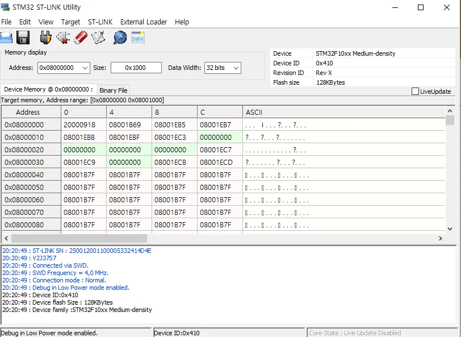Select cell 08001ECB
Image resolution: width=461 pixels, height=337 pixels.
click(175, 163)
